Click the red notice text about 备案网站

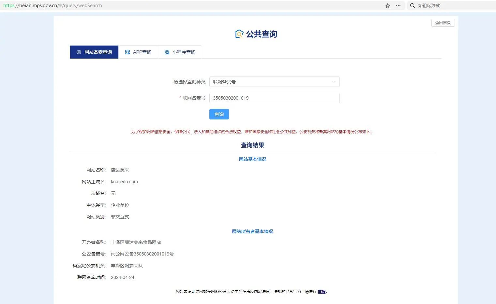coord(251,132)
